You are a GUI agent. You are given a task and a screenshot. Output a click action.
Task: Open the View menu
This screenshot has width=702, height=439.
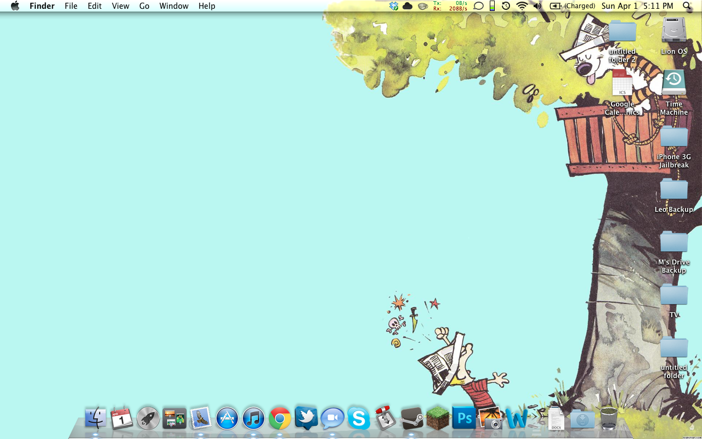coord(121,6)
